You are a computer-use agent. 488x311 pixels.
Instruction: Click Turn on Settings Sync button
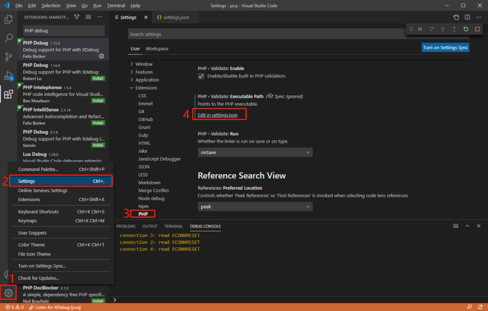click(x=446, y=48)
